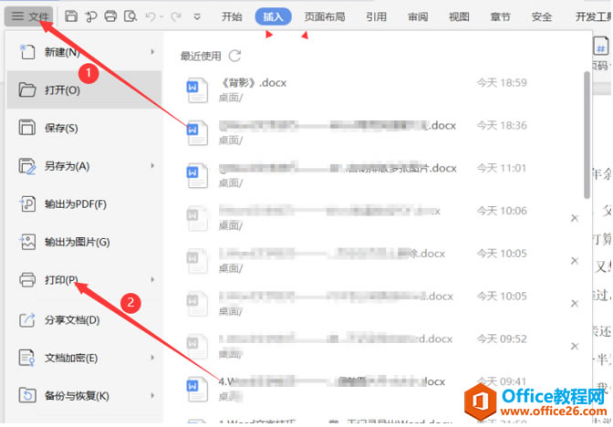Expand the 新建 submenu arrow
This screenshot has height=427, width=613.
[x=152, y=52]
